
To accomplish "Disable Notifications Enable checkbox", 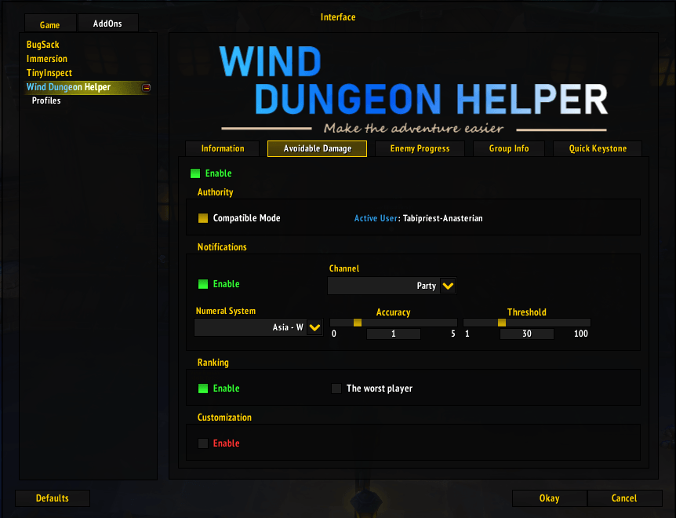I will [203, 284].
